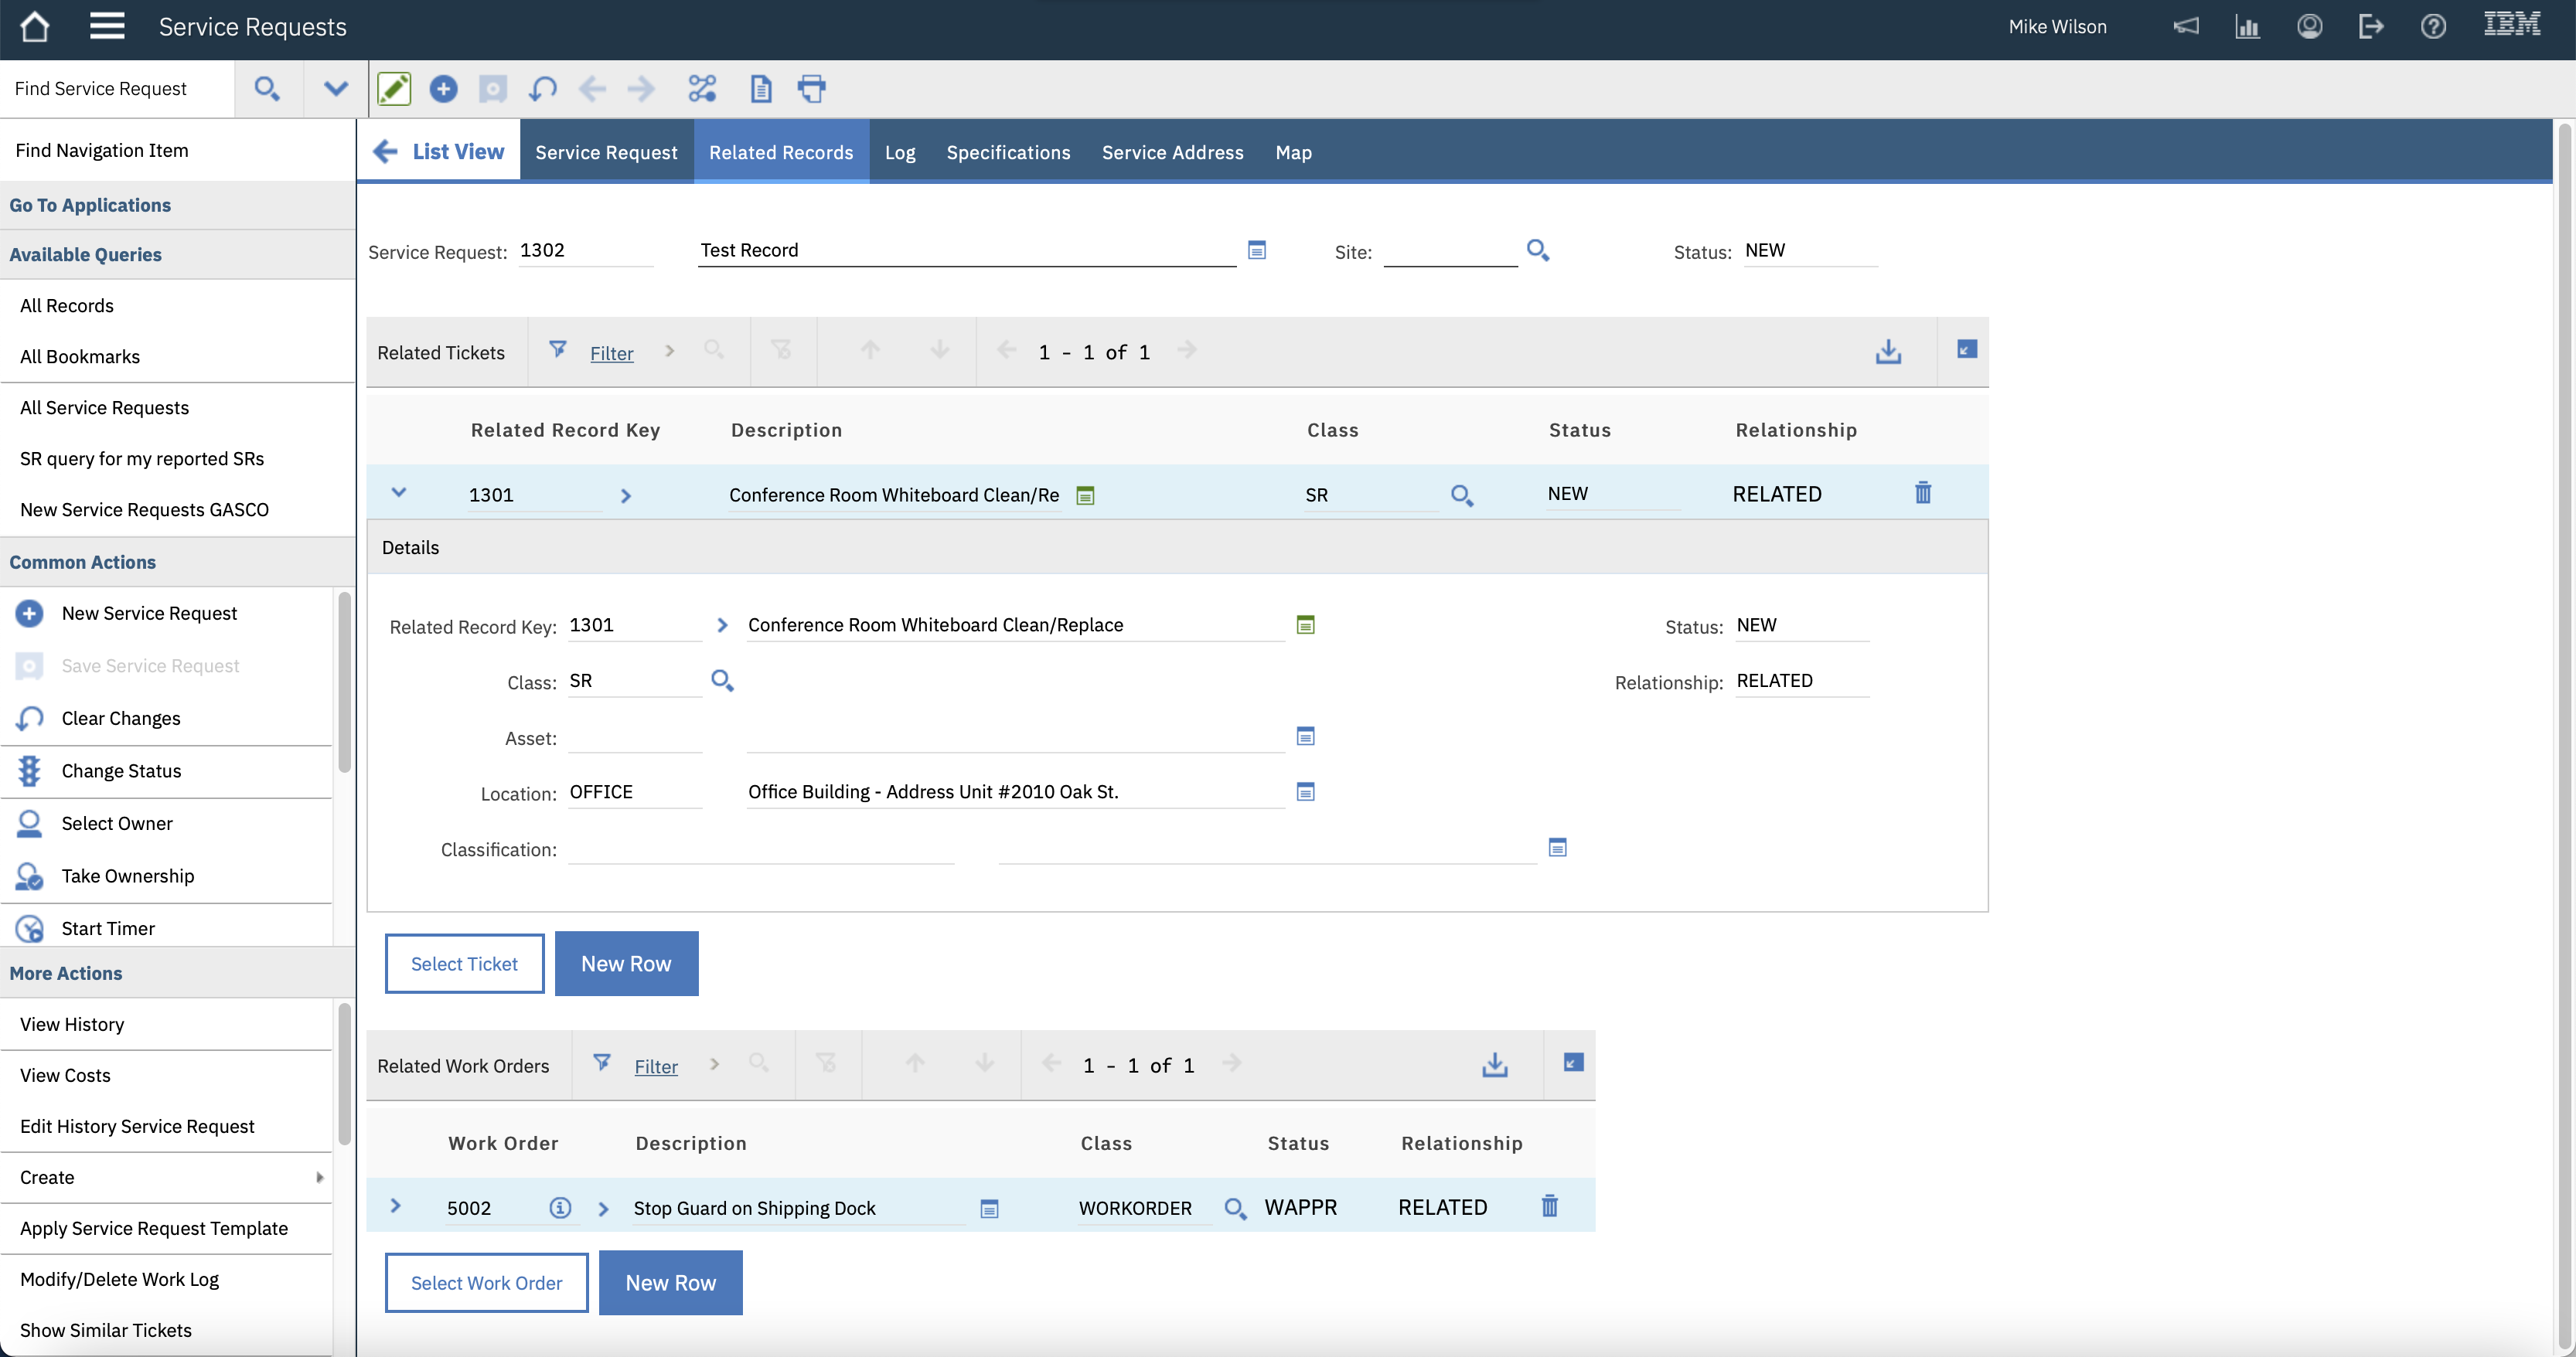Image resolution: width=2576 pixels, height=1357 pixels.
Task: Click the Related Tickets Filter link
Action: (611, 352)
